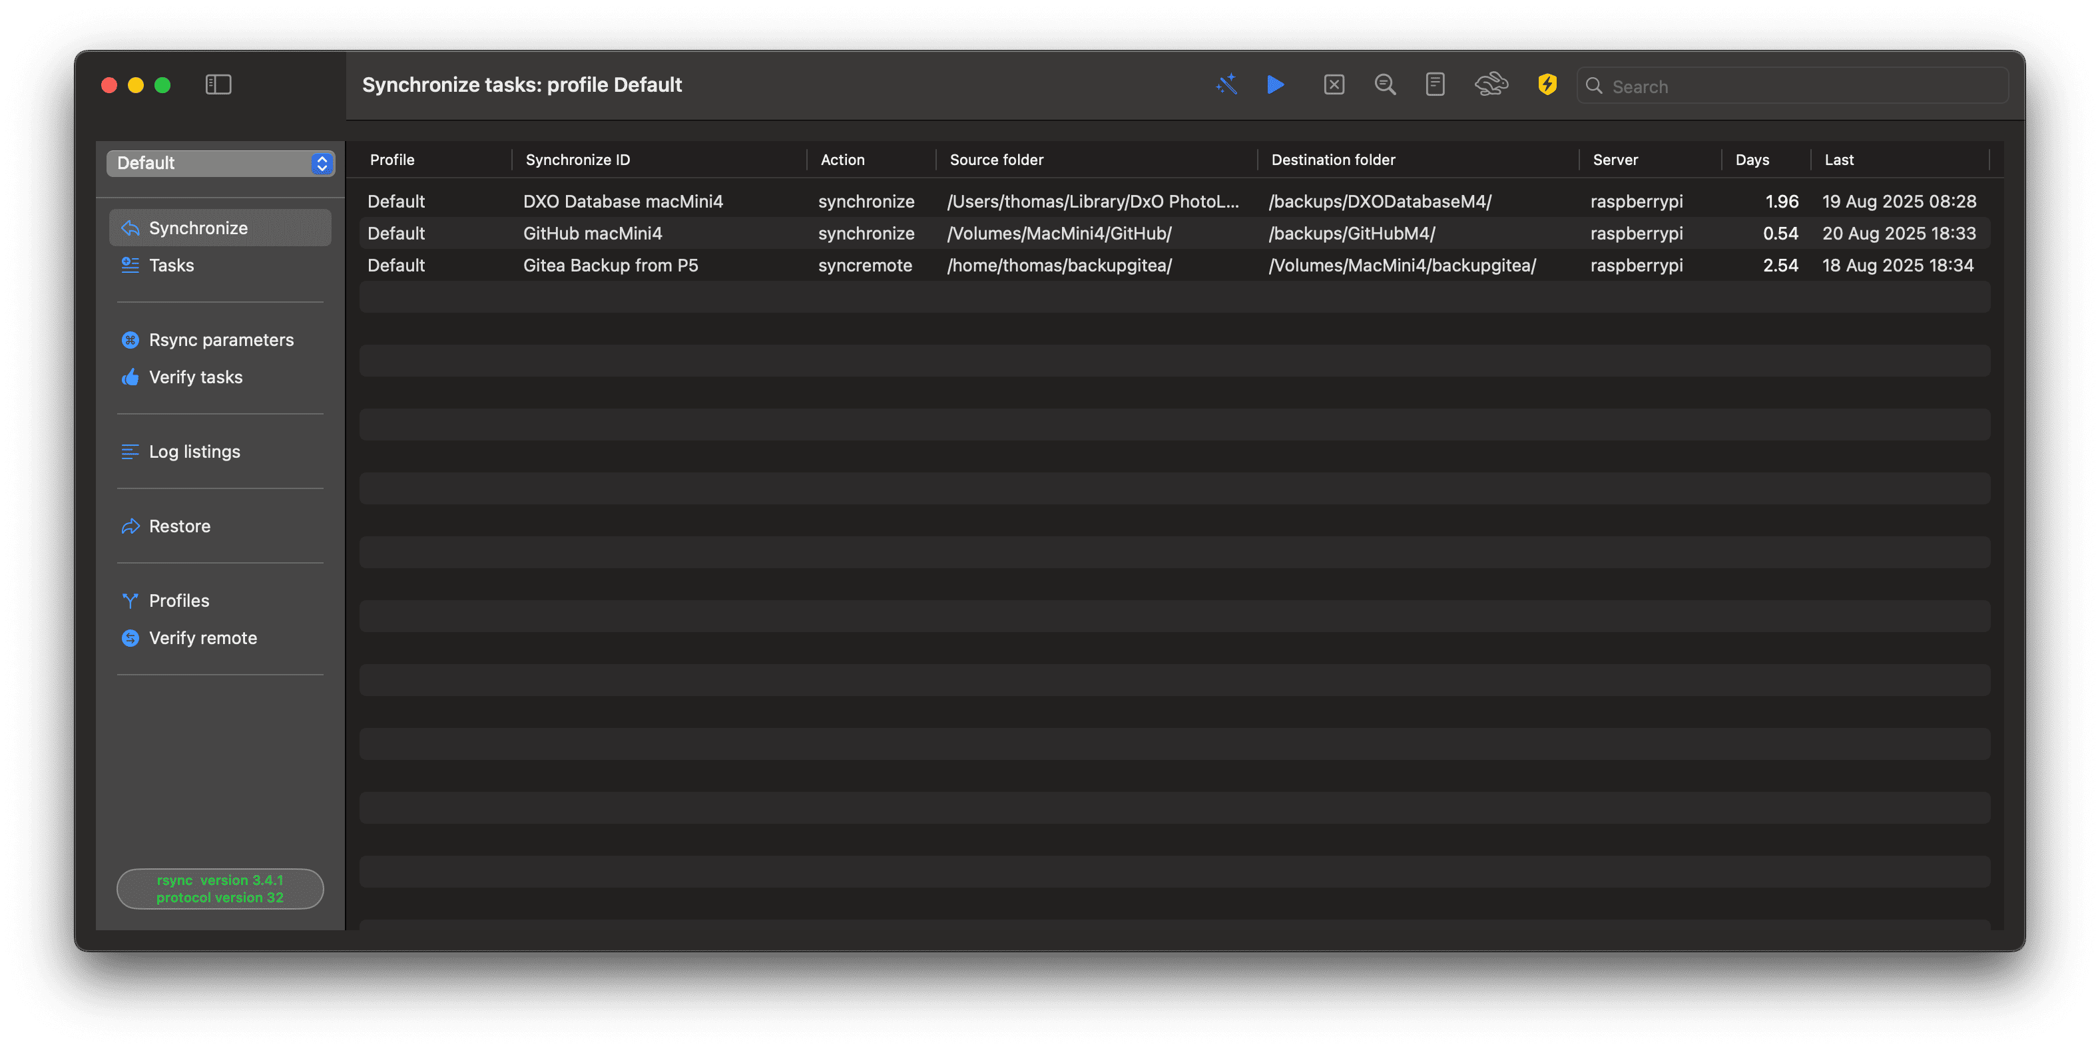Open the document log view icon
The height and width of the screenshot is (1050, 2100).
(x=1435, y=85)
